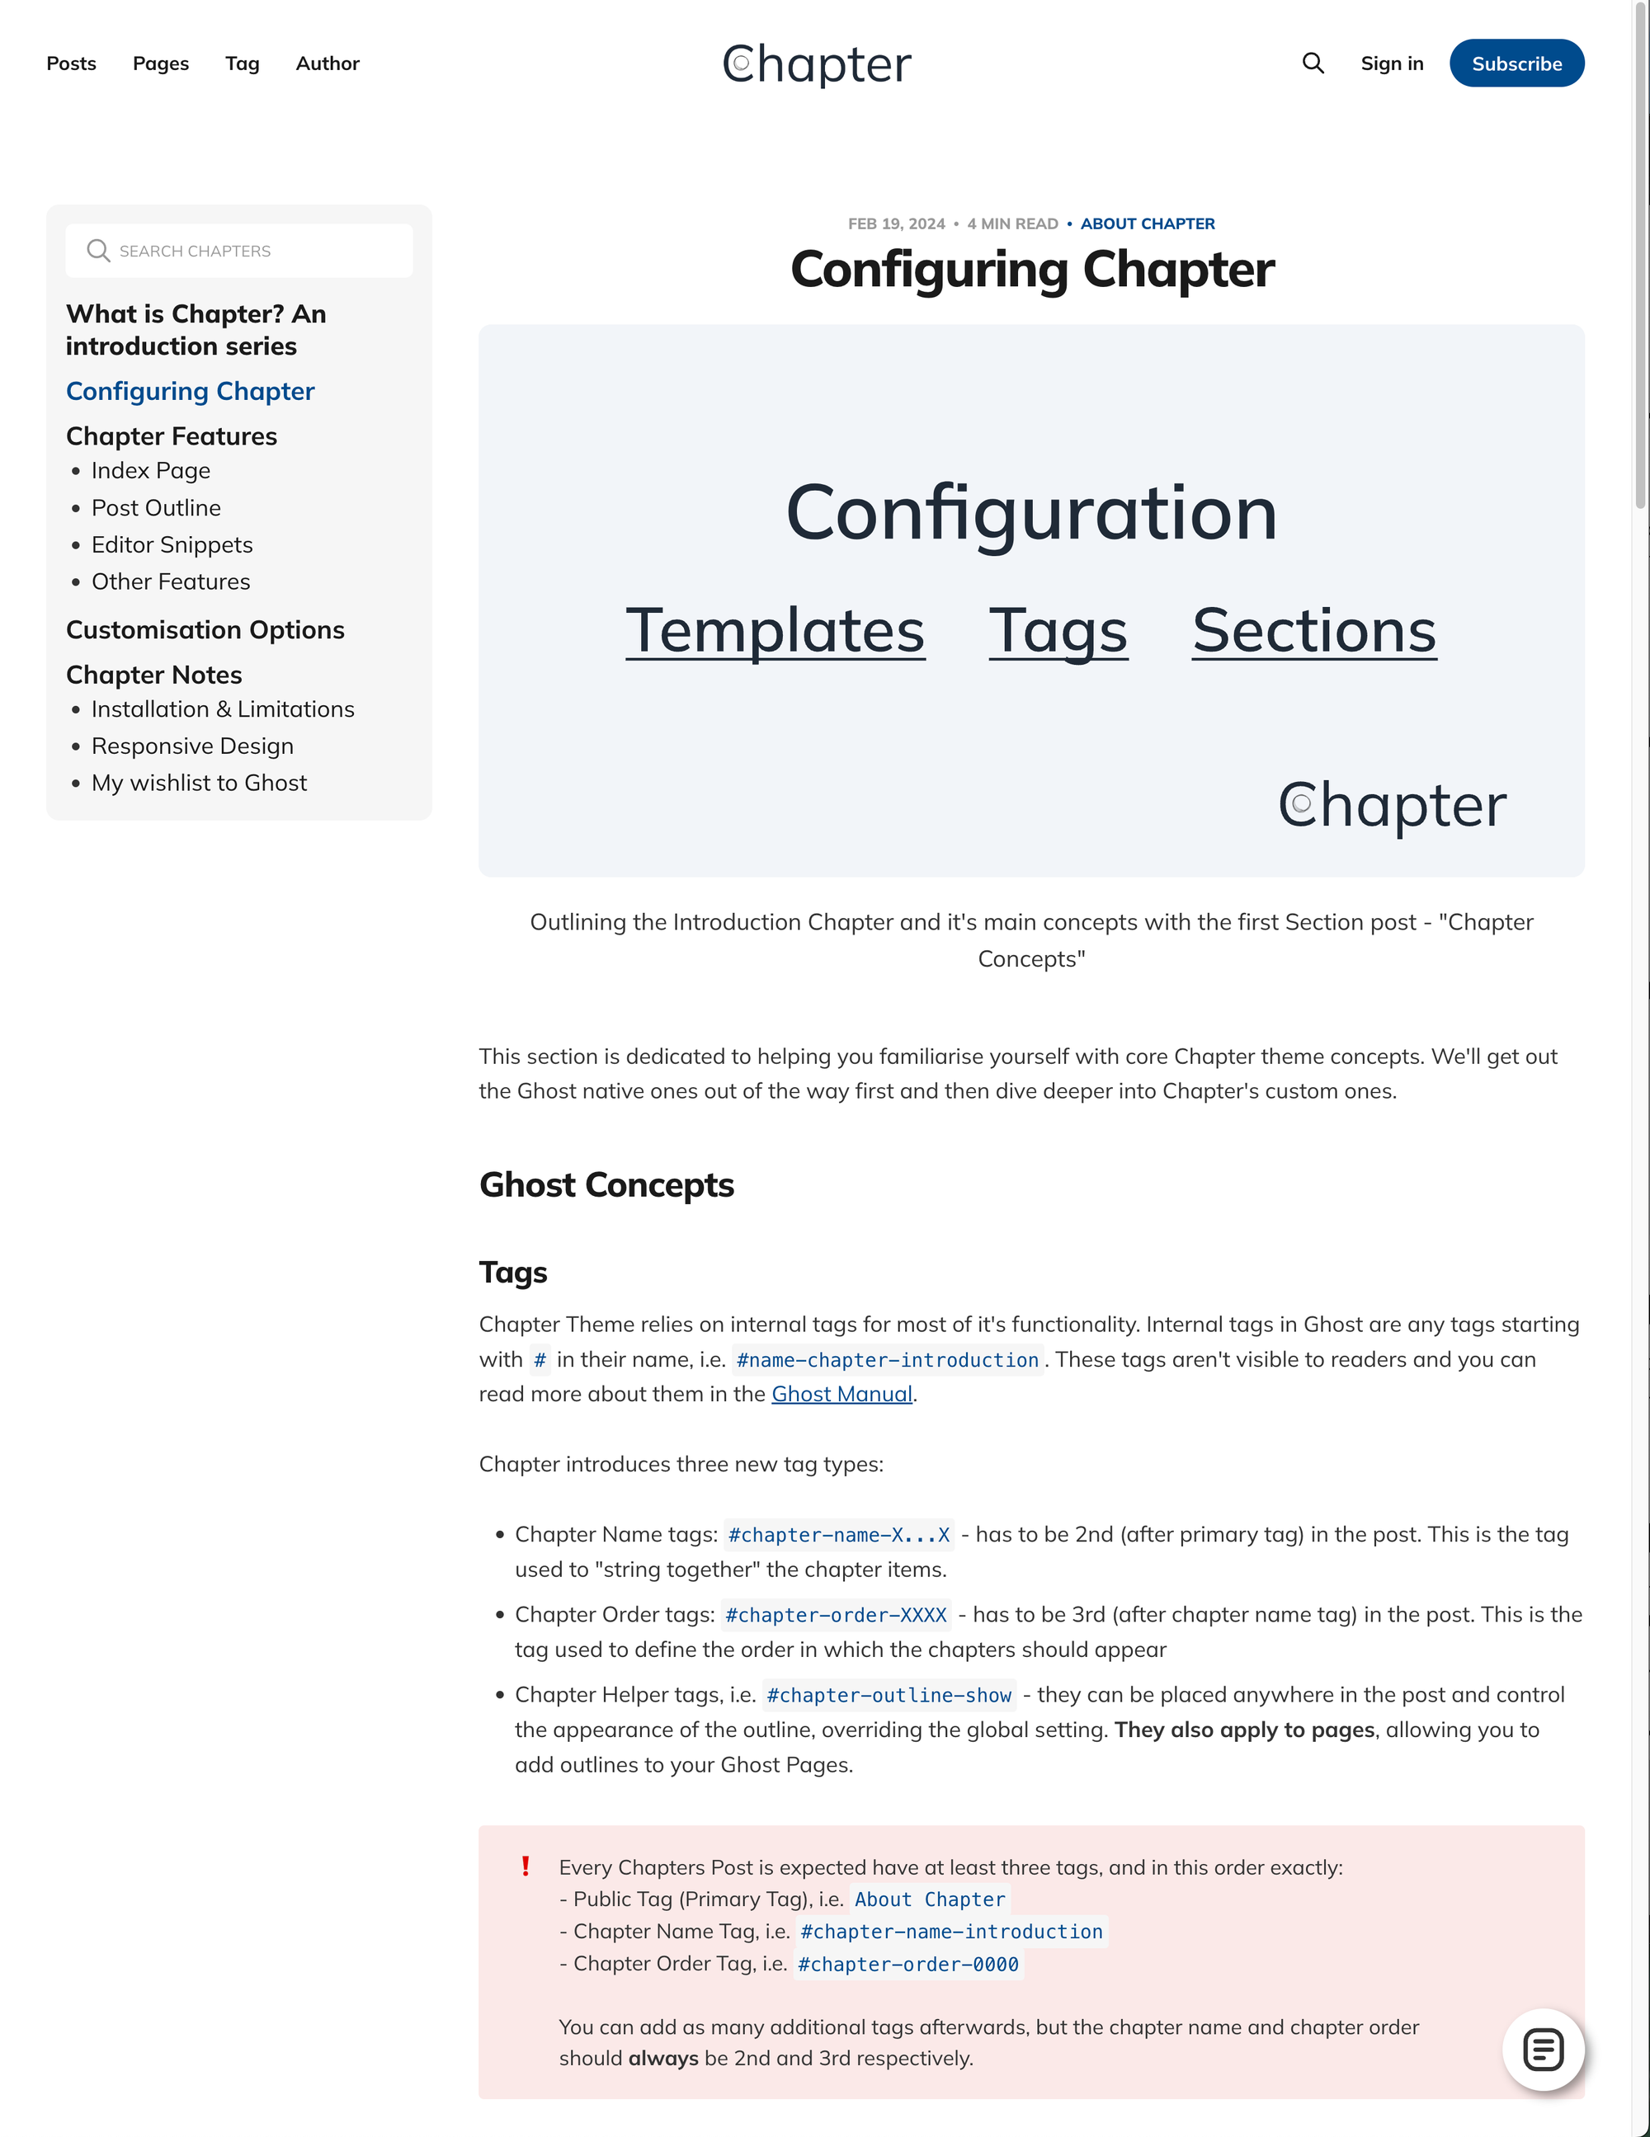Click the warning/alert icon in red box
The height and width of the screenshot is (2137, 1650).
point(526,1866)
